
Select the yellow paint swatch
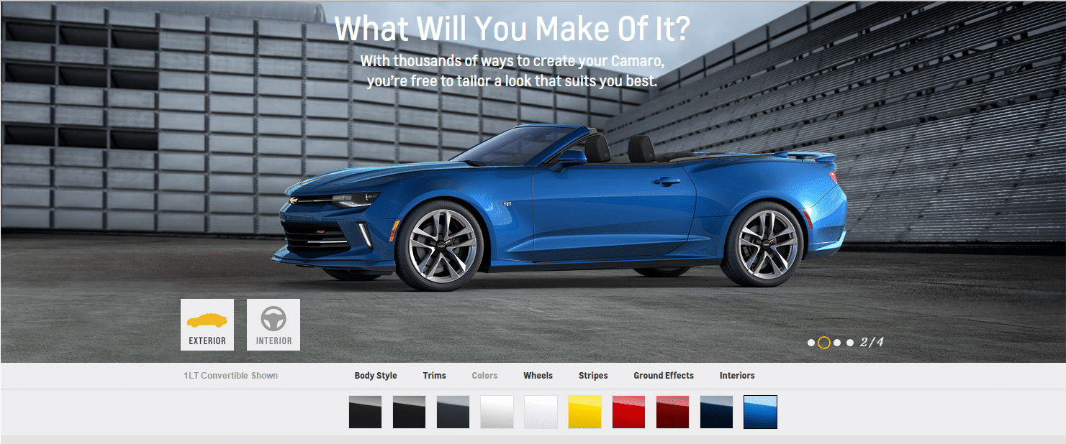[x=584, y=412]
